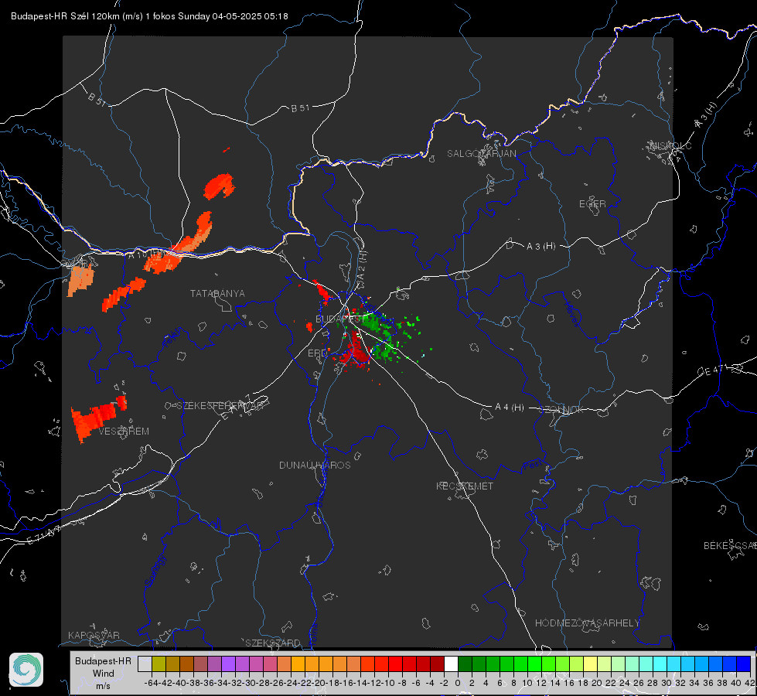Click the BEKESCSABA city label
Viewport: 757px width, 696px height.
click(x=730, y=545)
